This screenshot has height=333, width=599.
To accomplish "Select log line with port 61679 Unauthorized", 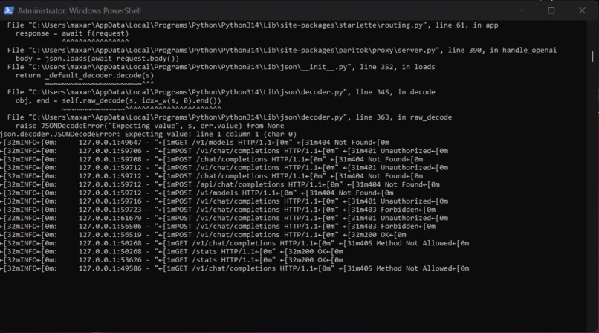I will [x=224, y=219].
